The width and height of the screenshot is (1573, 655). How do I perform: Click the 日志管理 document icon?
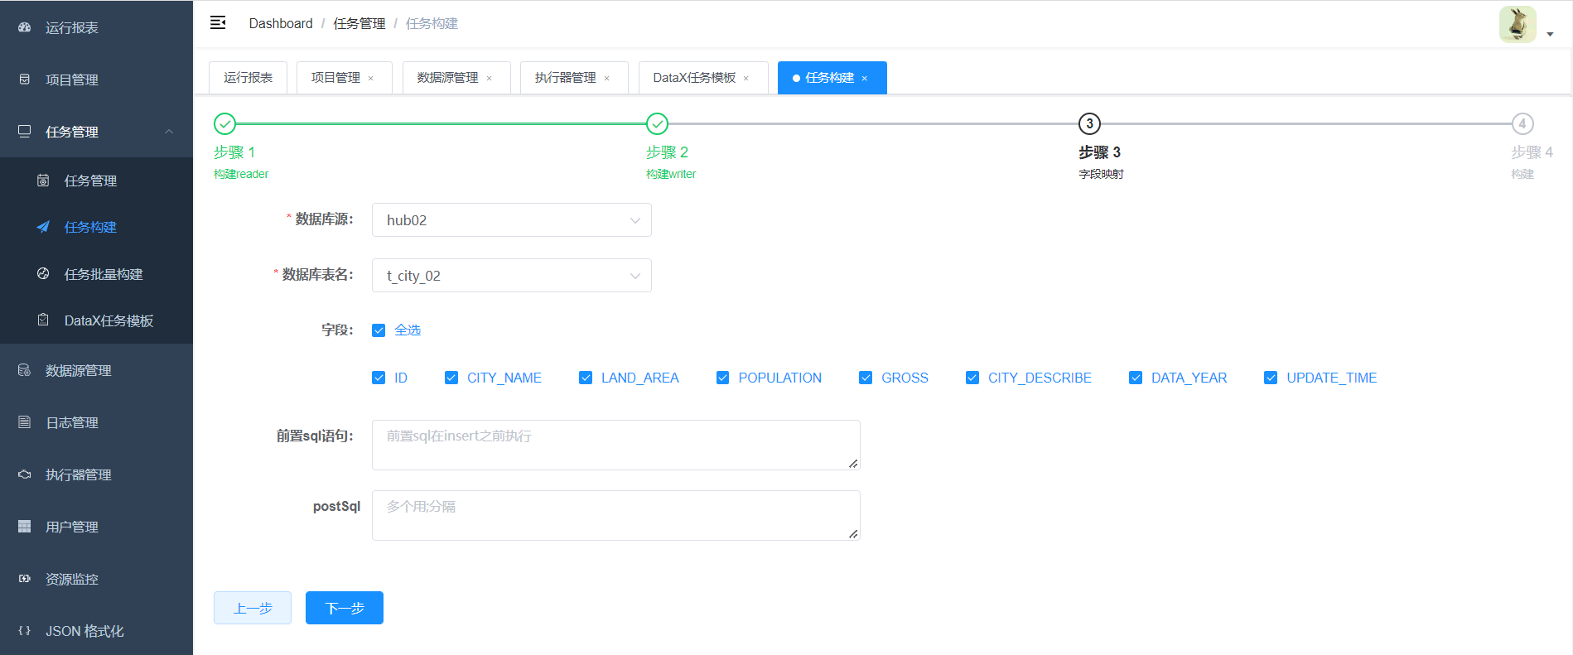tap(25, 422)
